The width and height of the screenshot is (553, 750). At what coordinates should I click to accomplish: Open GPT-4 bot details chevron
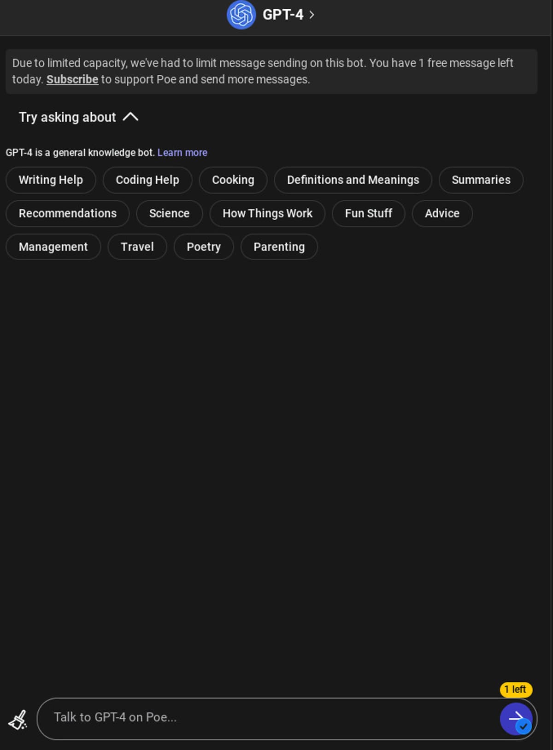pyautogui.click(x=312, y=15)
